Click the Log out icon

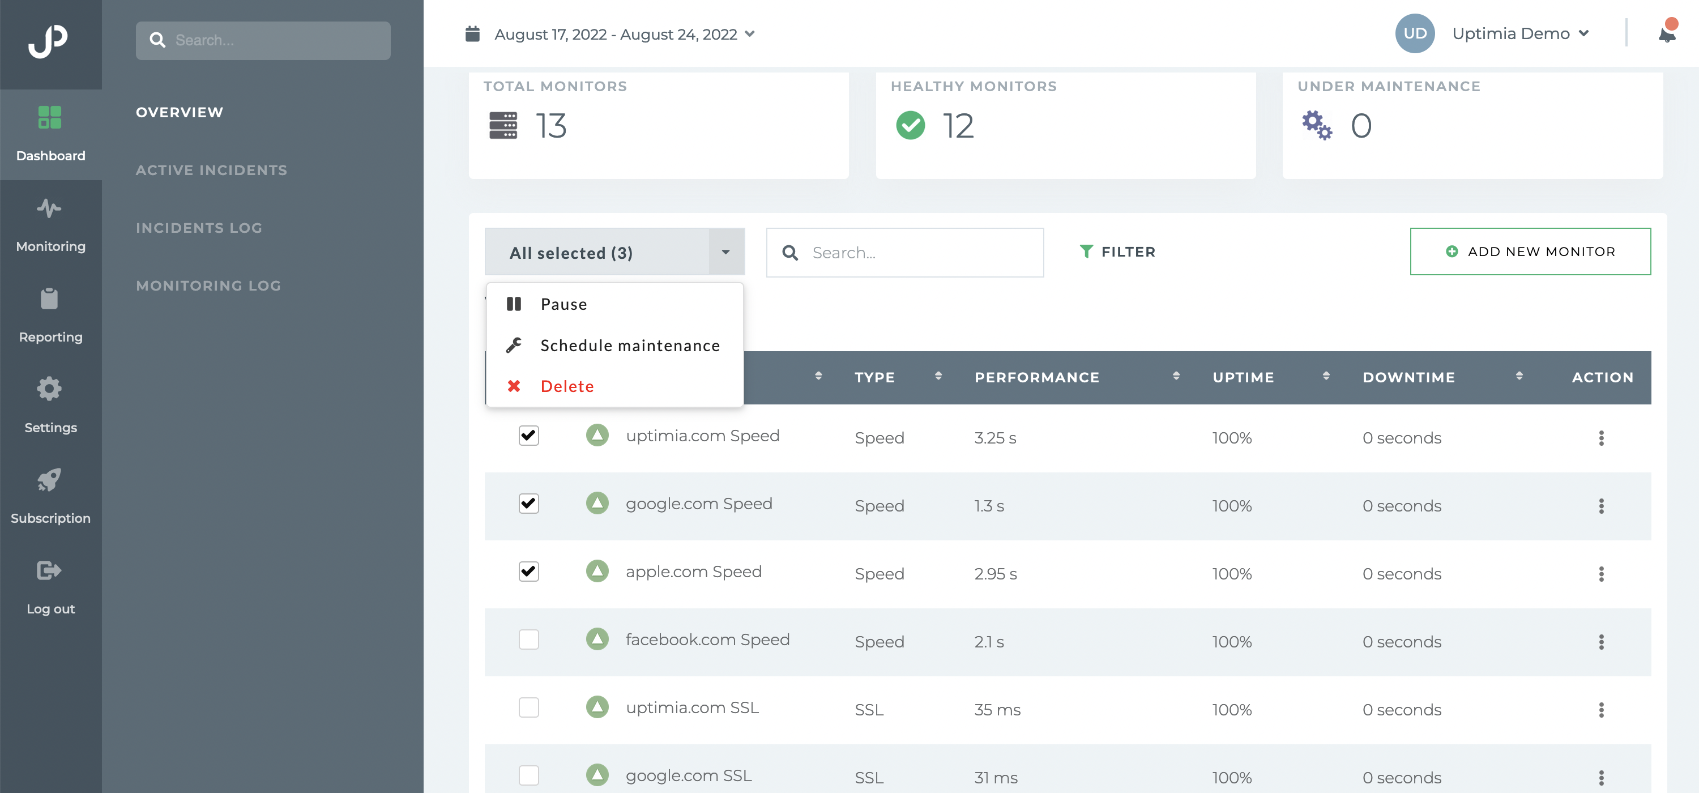click(x=49, y=570)
